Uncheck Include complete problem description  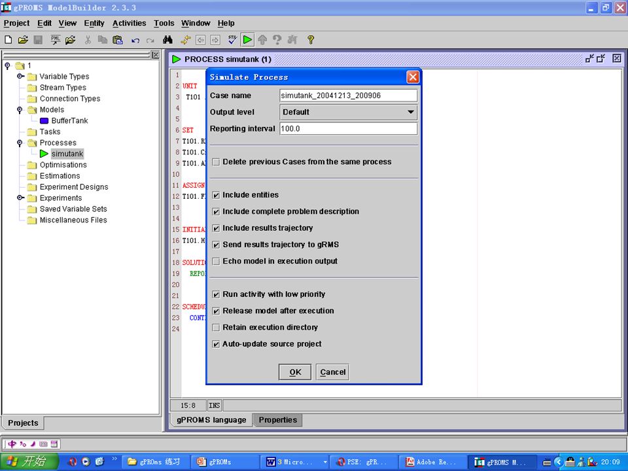pyautogui.click(x=216, y=211)
